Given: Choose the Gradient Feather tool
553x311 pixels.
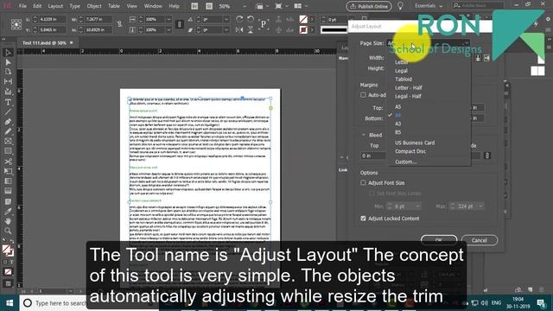Looking at the screenshot, I should 8,191.
